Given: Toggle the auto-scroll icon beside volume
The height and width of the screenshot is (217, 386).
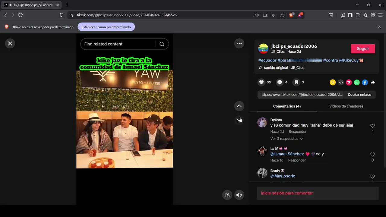Looking at the screenshot, I should pos(227,195).
